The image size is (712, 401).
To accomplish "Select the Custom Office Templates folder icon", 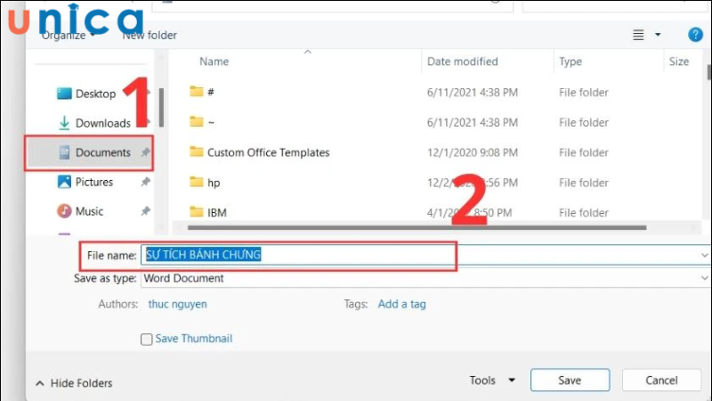I will 196,151.
